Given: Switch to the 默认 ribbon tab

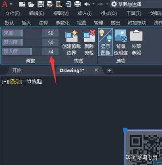Looking at the screenshot, I should click(x=9, y=23).
